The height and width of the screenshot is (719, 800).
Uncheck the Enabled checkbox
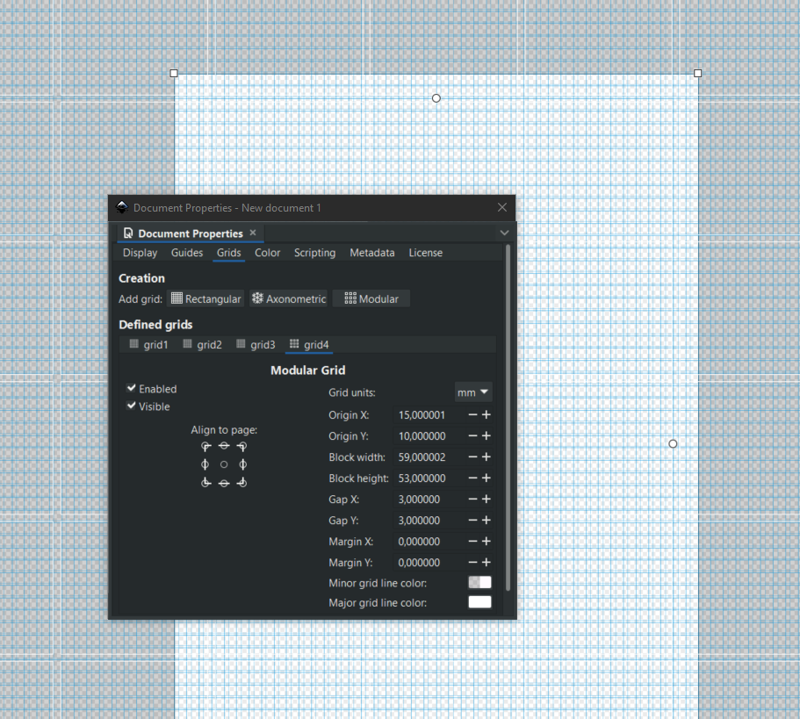132,388
